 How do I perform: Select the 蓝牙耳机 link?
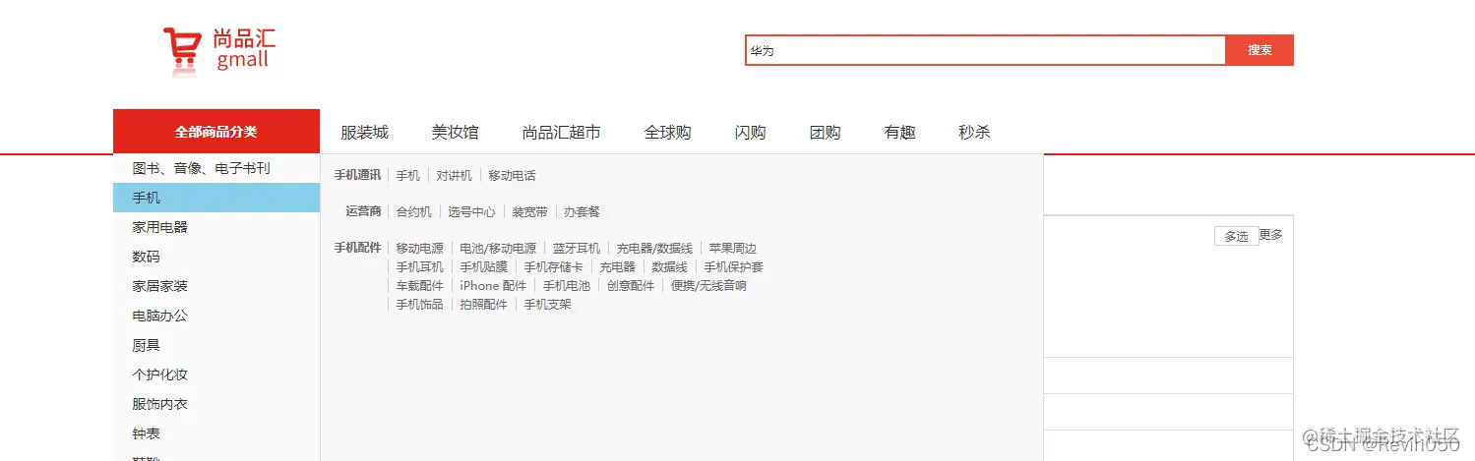click(577, 248)
